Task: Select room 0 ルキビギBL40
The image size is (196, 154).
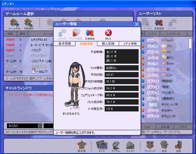Action: 29,40
